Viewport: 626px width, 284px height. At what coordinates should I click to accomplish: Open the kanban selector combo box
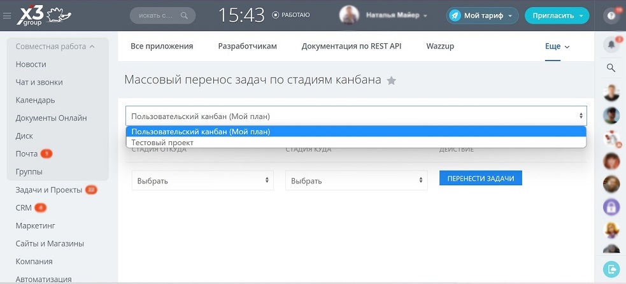(356, 117)
